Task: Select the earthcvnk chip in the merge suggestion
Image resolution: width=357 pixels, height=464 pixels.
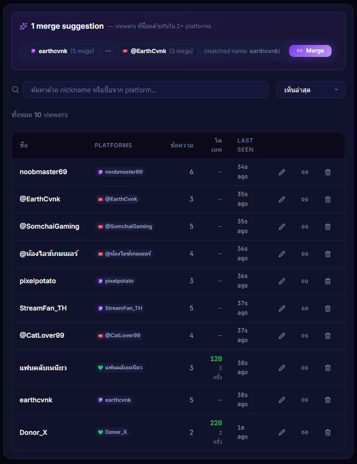Action: tap(62, 51)
